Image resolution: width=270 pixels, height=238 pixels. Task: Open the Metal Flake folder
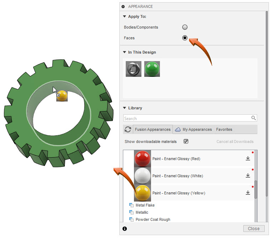[x=145, y=205]
